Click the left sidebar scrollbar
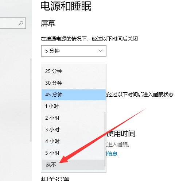Viewport: 179px width, 181px height. point(31,100)
